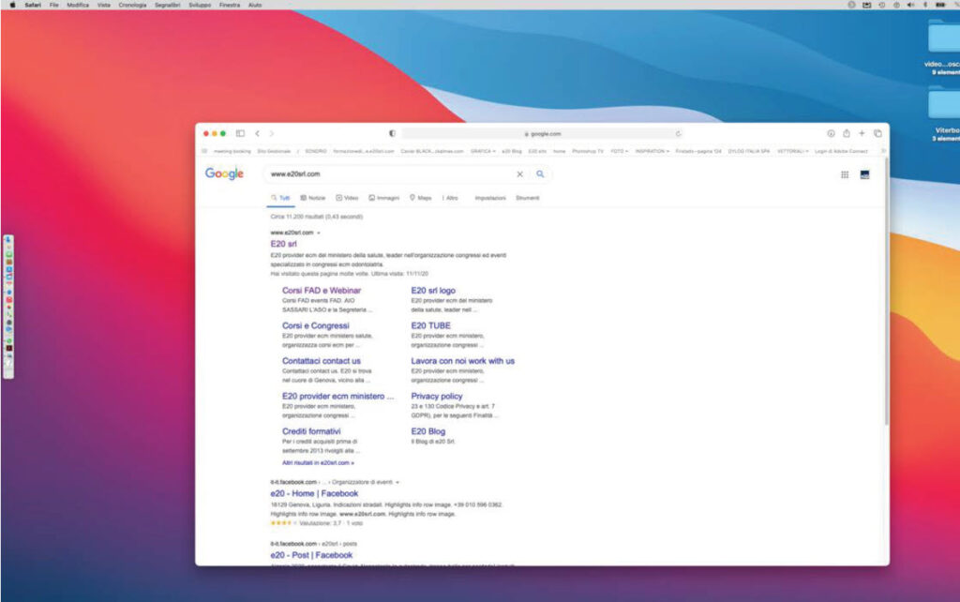Expand the Altro search options
The width and height of the screenshot is (960, 602).
tap(450, 198)
